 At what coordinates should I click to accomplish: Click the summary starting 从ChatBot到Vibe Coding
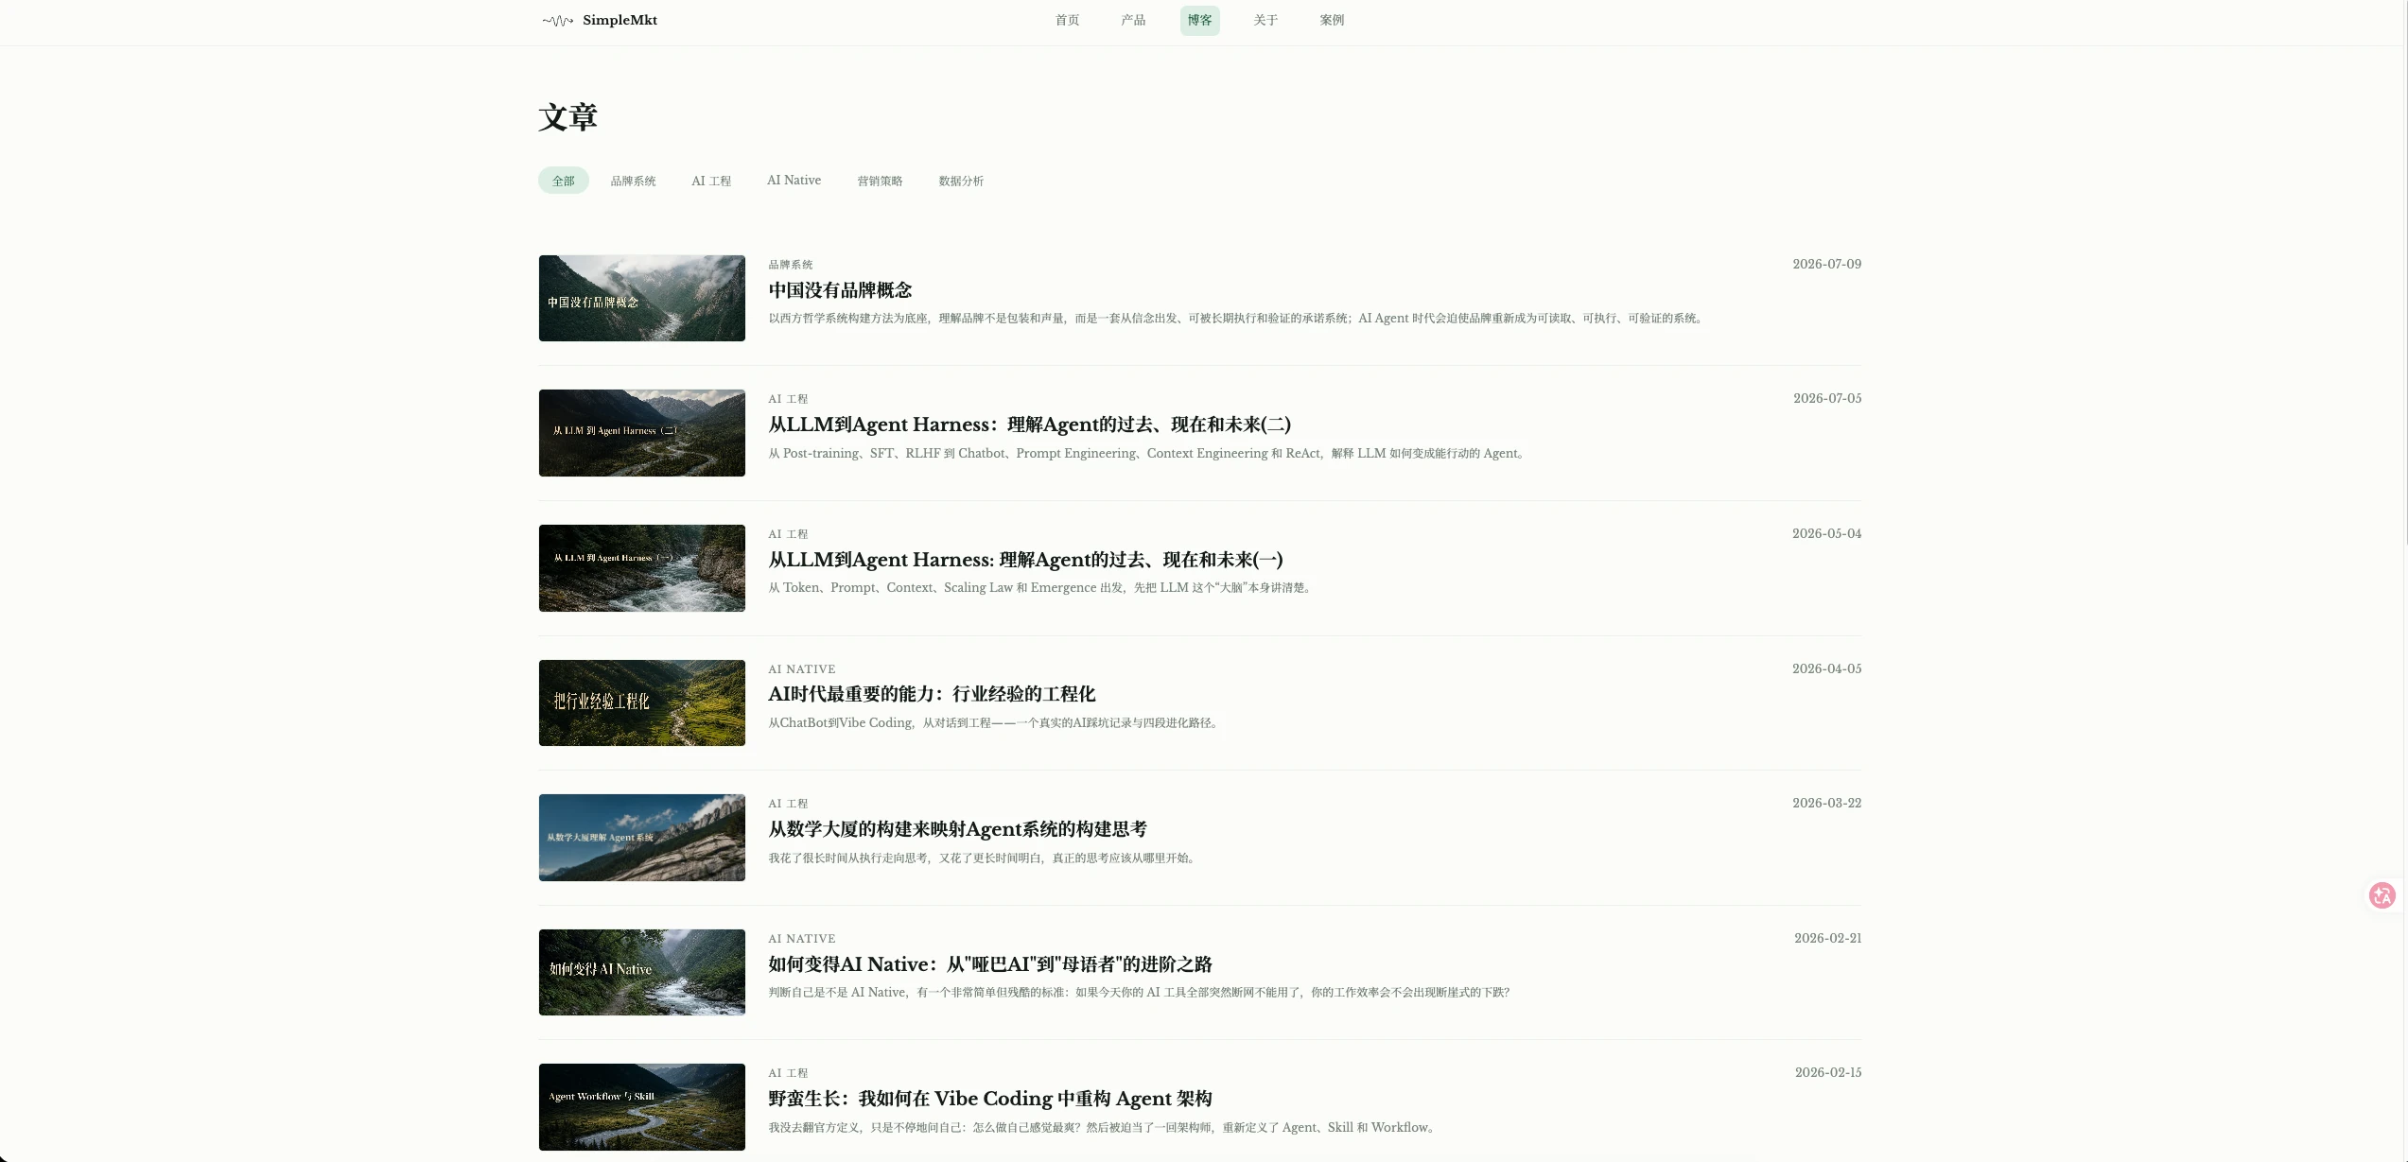(x=995, y=723)
